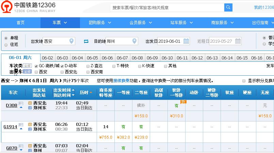Select the 06-05 date tab
This screenshot has height=153, width=274.
(x=93, y=58)
